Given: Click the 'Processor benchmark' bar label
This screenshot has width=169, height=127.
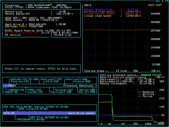Looking at the screenshot, I should point(78,86).
